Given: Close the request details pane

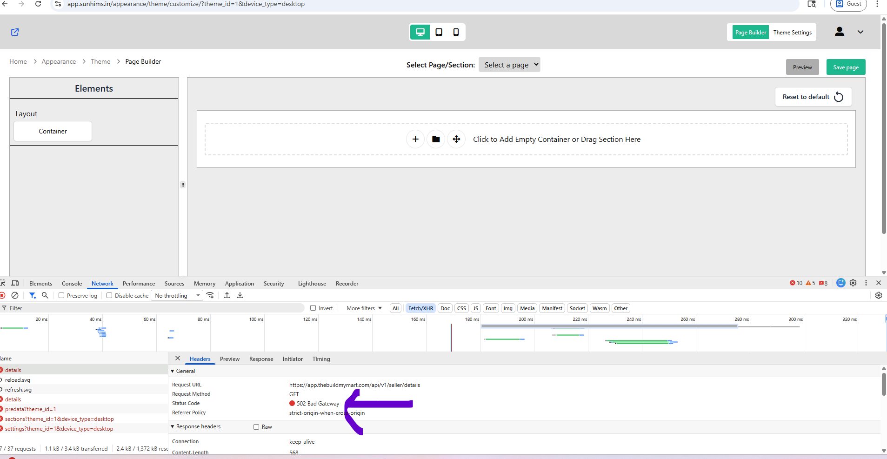Looking at the screenshot, I should (178, 359).
